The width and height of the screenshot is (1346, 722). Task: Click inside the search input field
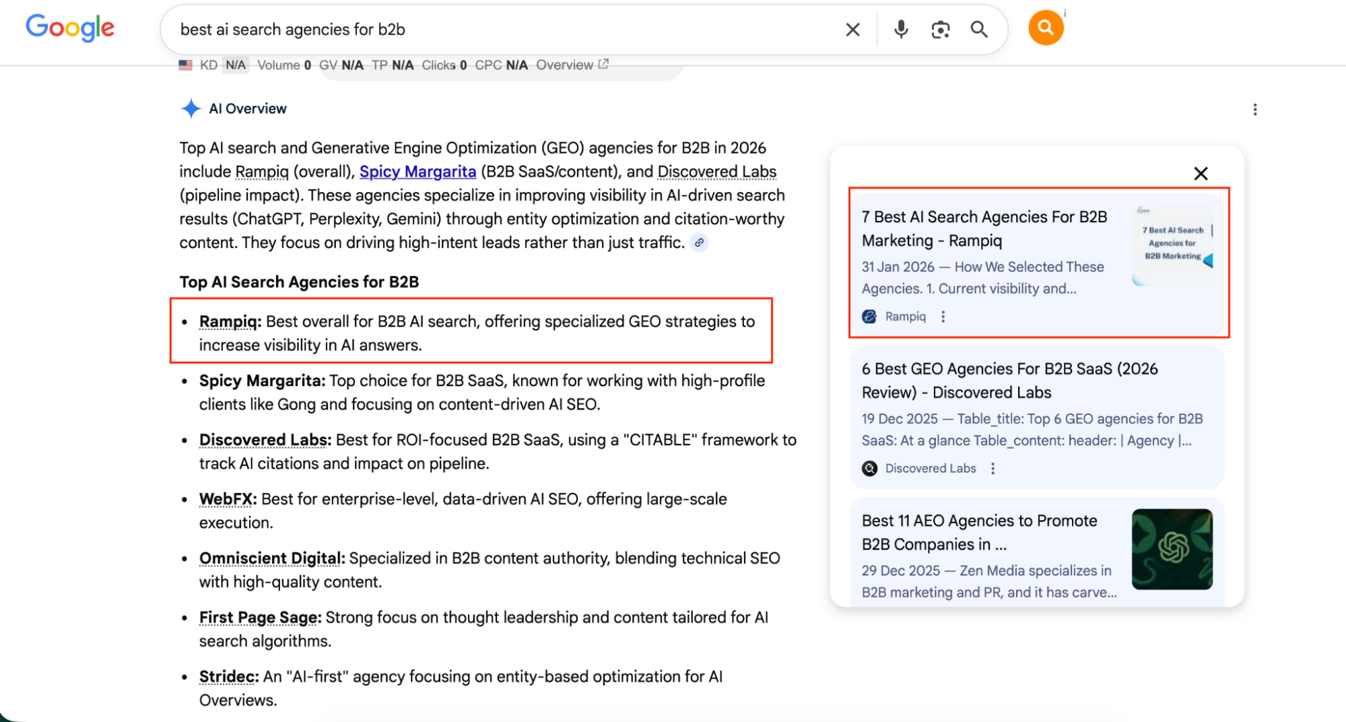point(471,29)
